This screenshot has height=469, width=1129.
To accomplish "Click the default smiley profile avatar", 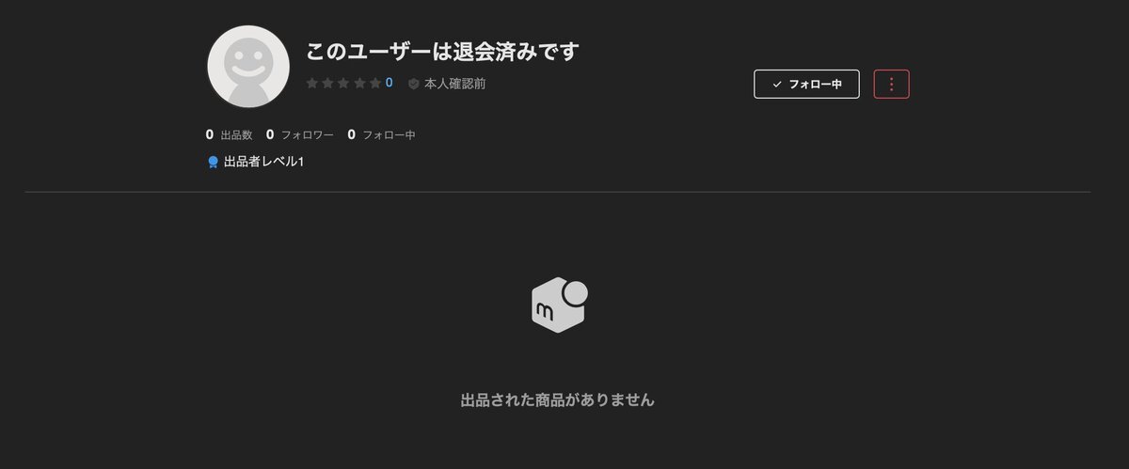I will [248, 67].
